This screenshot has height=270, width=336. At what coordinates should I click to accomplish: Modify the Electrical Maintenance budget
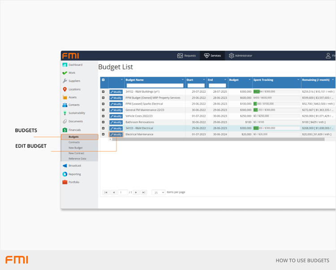click(x=116, y=135)
